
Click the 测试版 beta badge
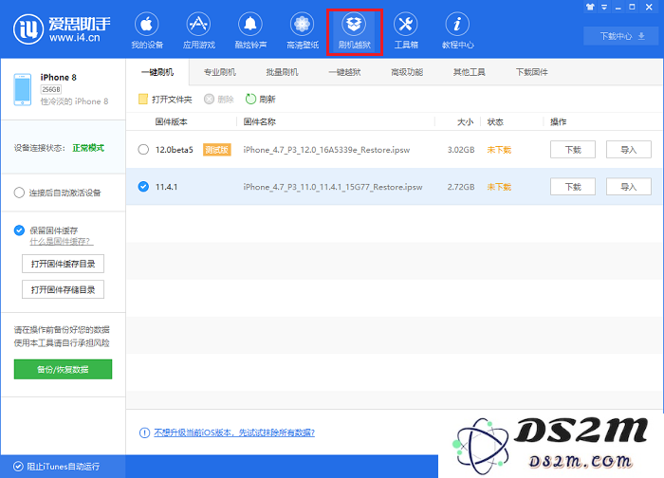pyautogui.click(x=217, y=150)
